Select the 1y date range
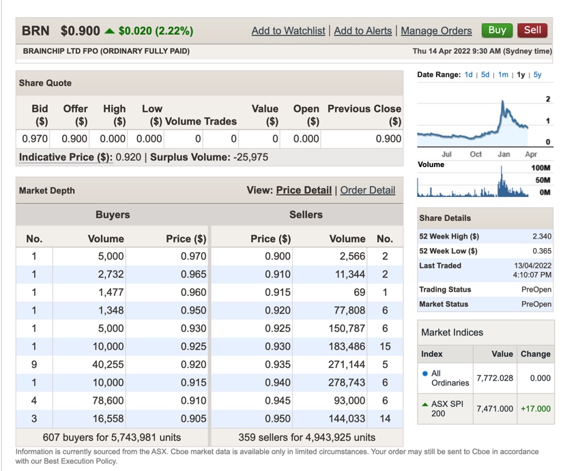This screenshot has width=563, height=471. pyautogui.click(x=521, y=74)
